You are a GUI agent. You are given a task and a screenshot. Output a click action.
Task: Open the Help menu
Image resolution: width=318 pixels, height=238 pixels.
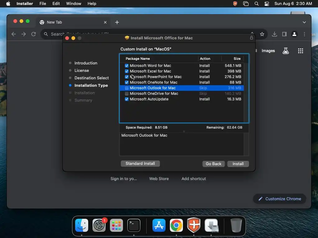point(92,3)
